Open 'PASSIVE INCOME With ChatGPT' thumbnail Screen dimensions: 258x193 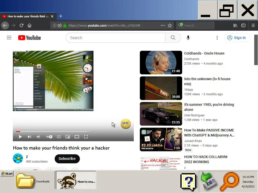(x=161, y=139)
